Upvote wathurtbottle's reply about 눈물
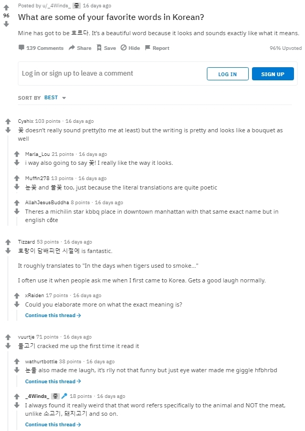The image size is (305, 431). pos(18,361)
